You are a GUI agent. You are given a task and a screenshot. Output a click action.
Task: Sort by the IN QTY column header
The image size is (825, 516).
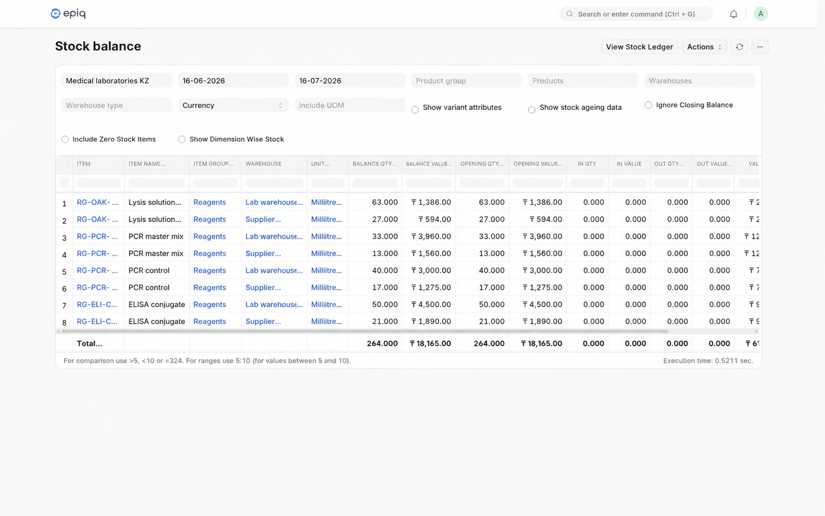pyautogui.click(x=587, y=164)
